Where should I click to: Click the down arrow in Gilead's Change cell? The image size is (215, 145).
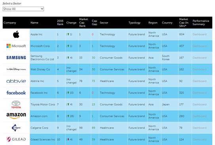pos(68,139)
